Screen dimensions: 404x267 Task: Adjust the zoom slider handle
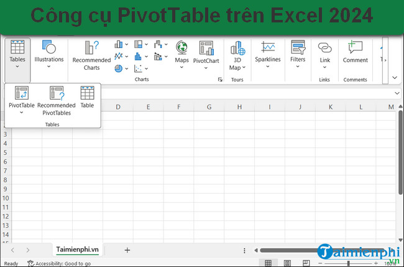tap(348, 263)
